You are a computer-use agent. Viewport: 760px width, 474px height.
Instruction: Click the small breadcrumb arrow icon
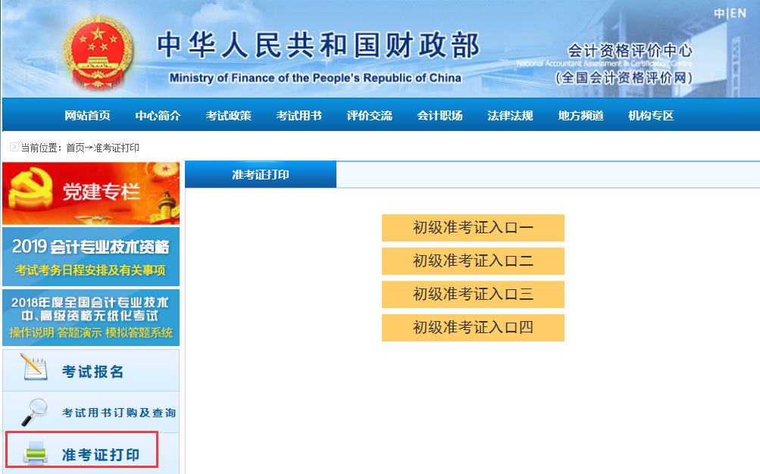[x=14, y=147]
